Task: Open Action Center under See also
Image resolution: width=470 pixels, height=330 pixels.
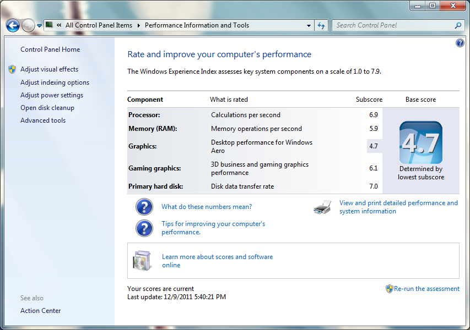Action: coord(40,311)
